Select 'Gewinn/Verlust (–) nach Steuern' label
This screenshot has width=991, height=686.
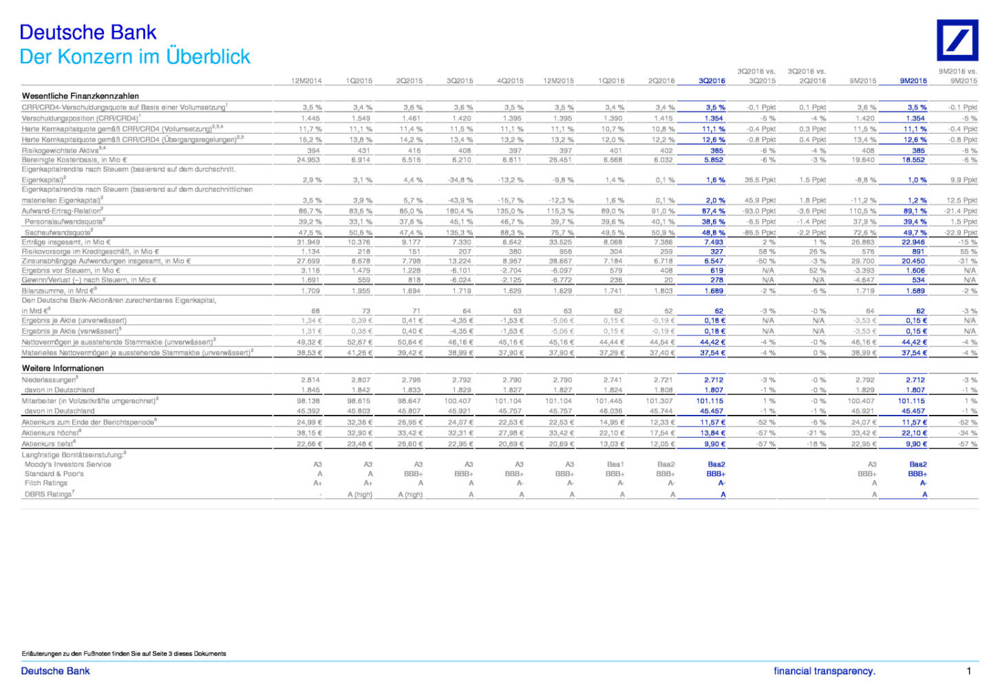click(x=89, y=280)
